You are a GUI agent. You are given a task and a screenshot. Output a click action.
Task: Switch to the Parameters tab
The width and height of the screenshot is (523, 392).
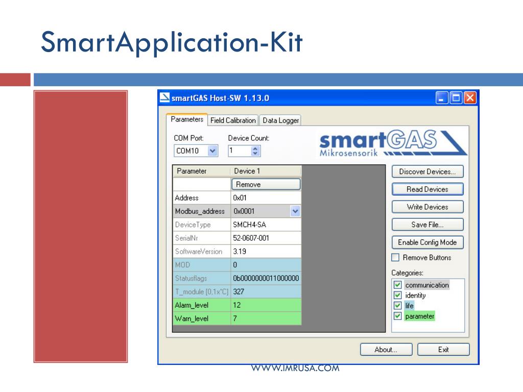pyautogui.click(x=187, y=119)
